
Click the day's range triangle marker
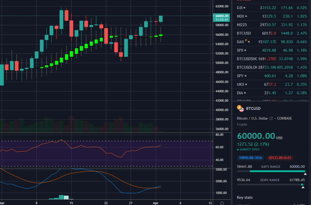(x=305, y=174)
